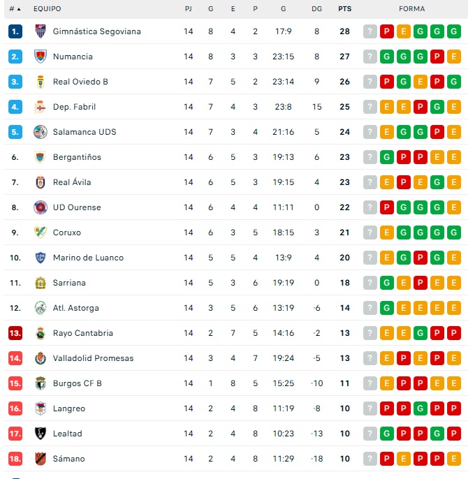Click Numancia's red P form badge
This screenshot has height=479, width=468.
coord(437,57)
